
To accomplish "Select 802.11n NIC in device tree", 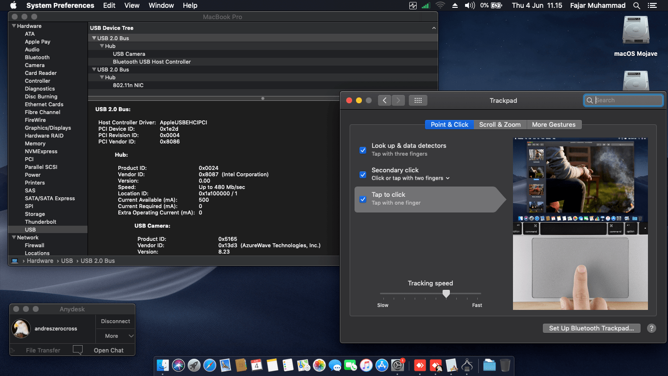I will coord(263,85).
